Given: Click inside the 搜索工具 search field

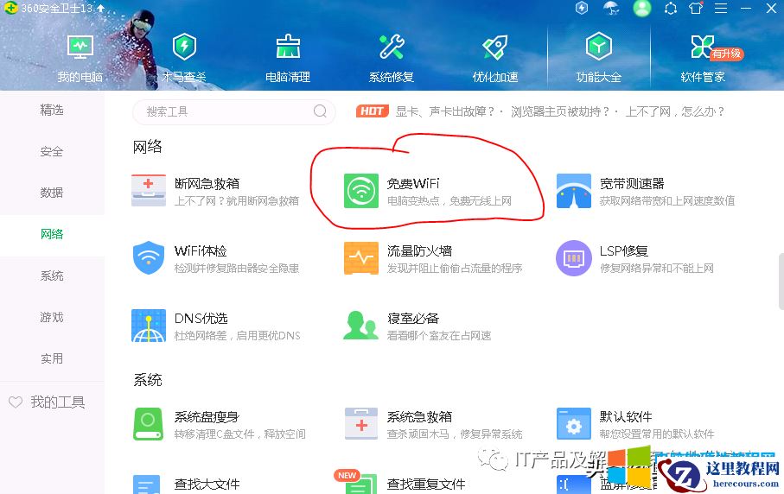Looking at the screenshot, I should (x=234, y=111).
